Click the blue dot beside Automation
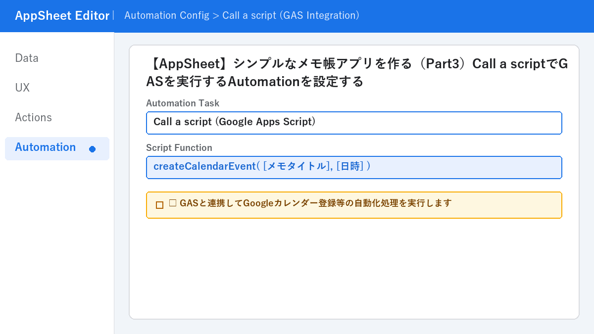The image size is (594, 334). [92, 149]
